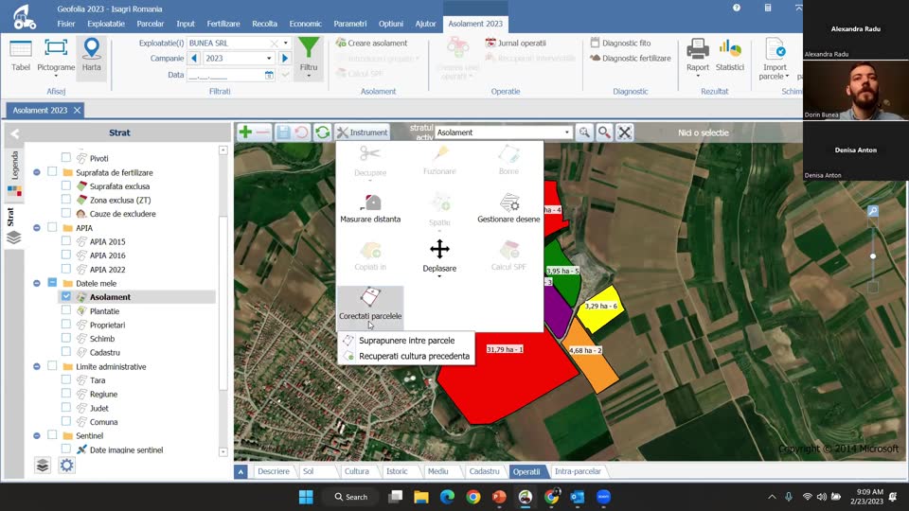Choose Recuperati cultura precedenta
Image resolution: width=909 pixels, height=511 pixels.
click(x=406, y=356)
